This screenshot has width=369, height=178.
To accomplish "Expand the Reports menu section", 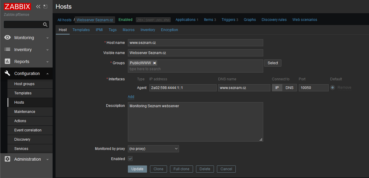I will point(26,62).
